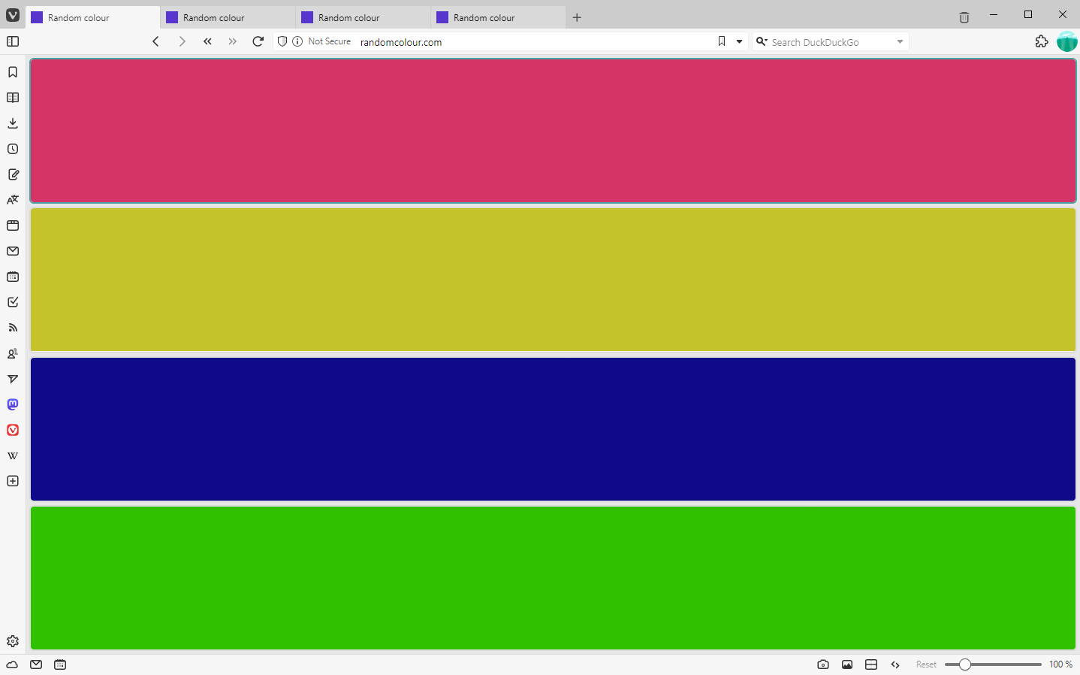Open mail from the status bar
The image size is (1080, 675).
[36, 664]
